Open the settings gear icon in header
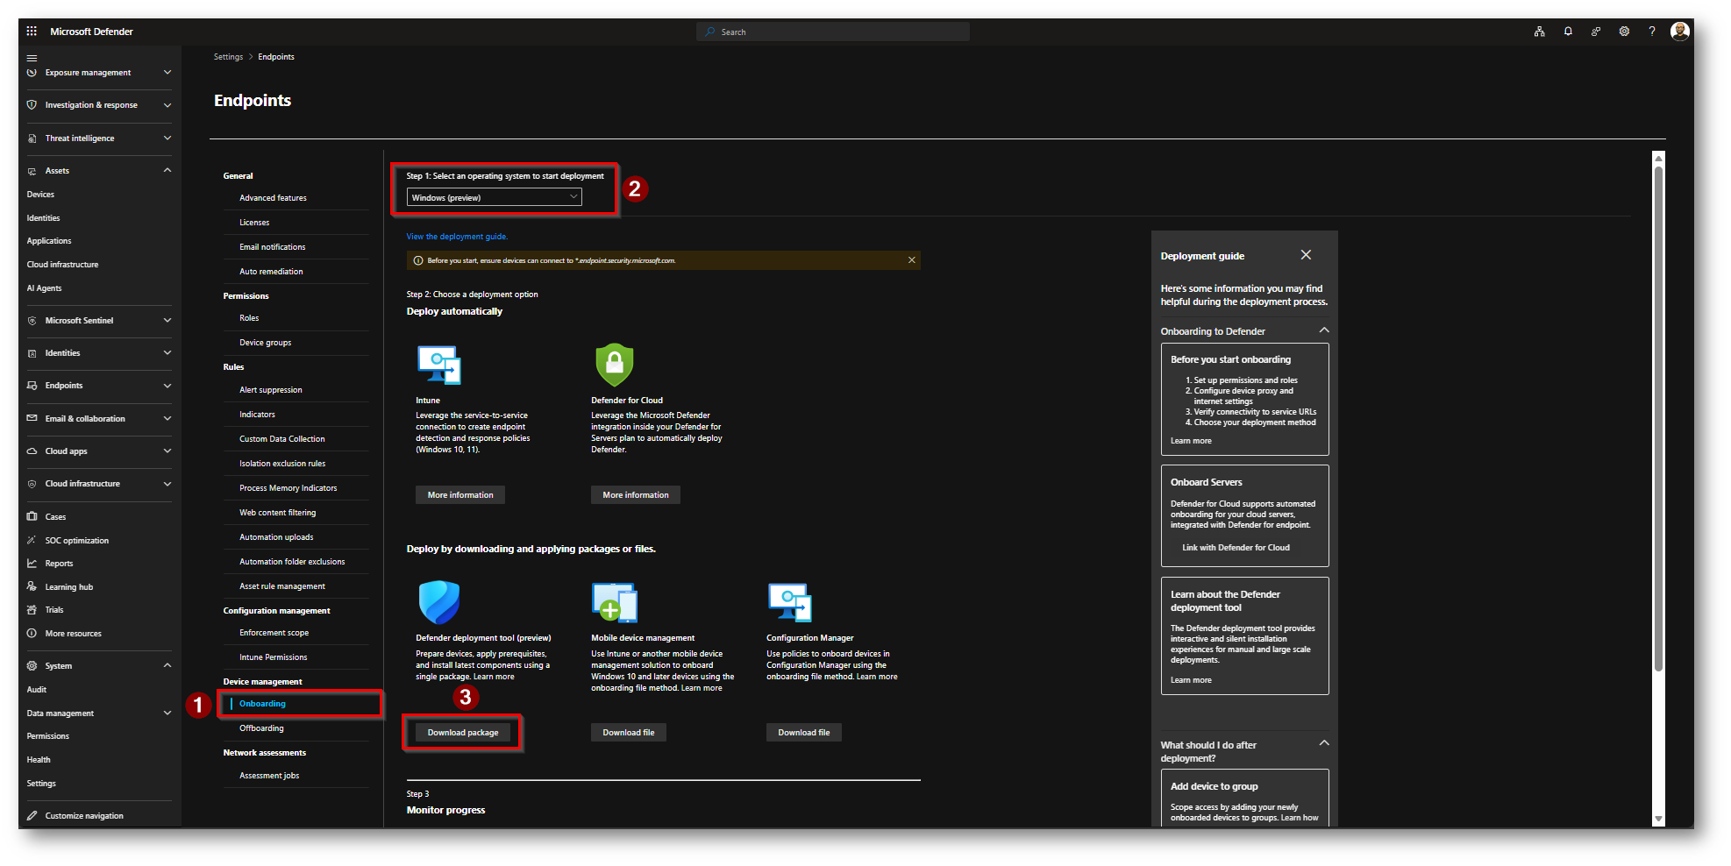 1624,32
